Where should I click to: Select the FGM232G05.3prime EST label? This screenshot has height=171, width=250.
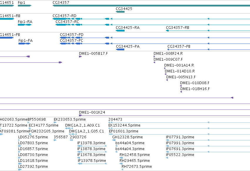tap(46, 131)
